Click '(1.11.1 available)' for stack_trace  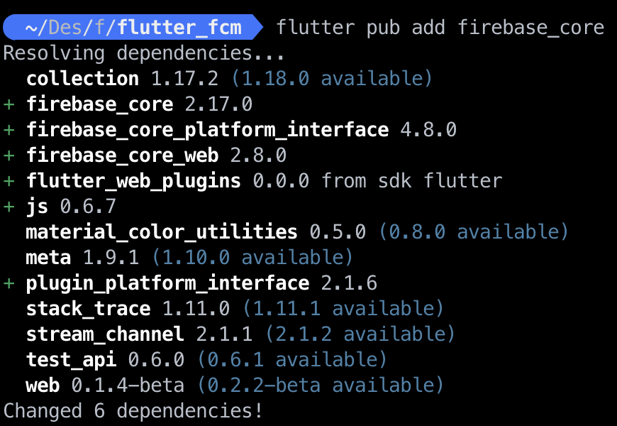tap(343, 309)
